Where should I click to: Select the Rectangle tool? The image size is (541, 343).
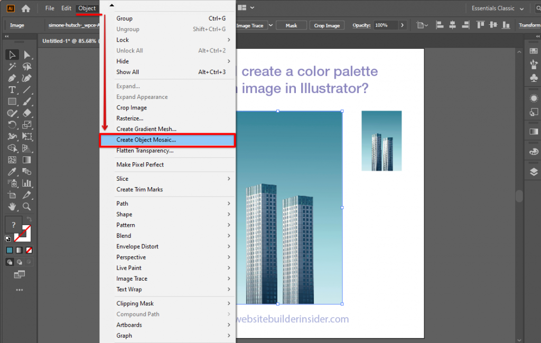point(11,101)
